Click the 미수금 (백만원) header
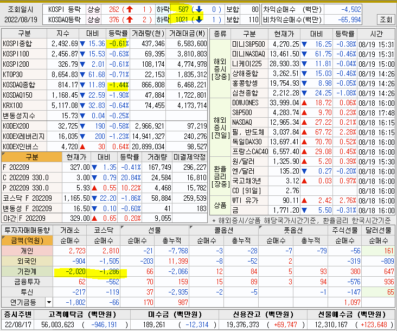 click(x=175, y=315)
